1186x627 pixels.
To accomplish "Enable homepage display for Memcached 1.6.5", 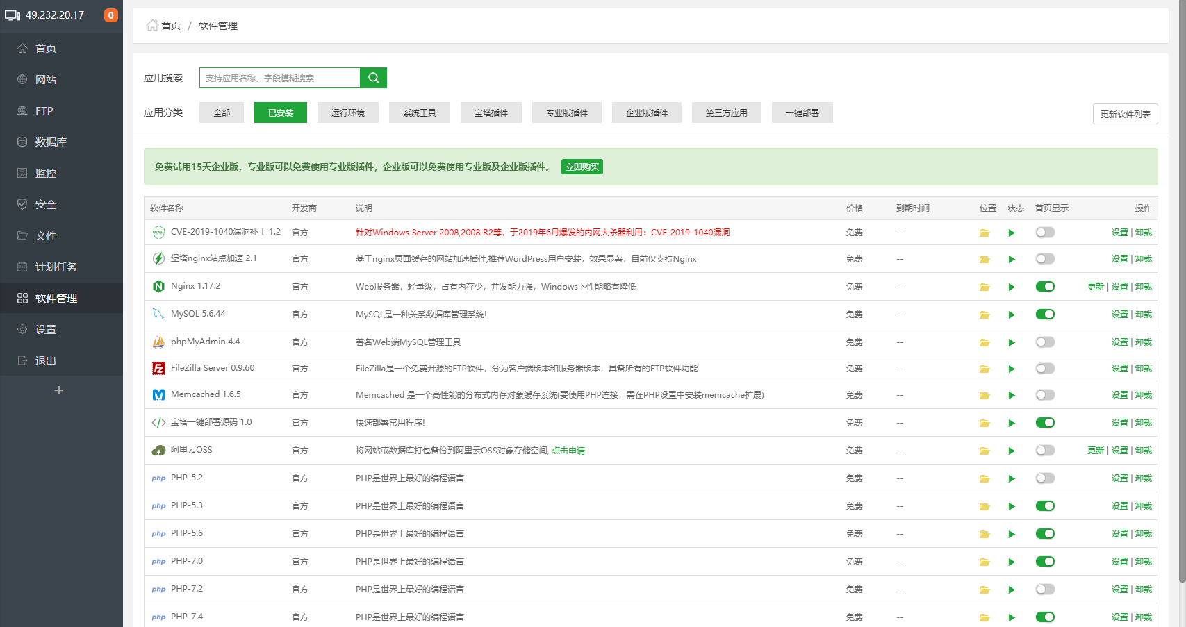I will pyautogui.click(x=1045, y=395).
